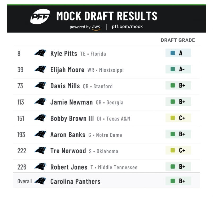Image resolution: width=213 pixels, height=199 pixels.
Task: Click the Draft Grade column header
Action: point(178,40)
